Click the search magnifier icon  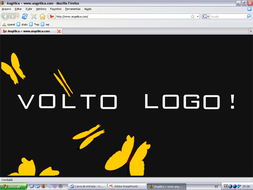(248, 17)
